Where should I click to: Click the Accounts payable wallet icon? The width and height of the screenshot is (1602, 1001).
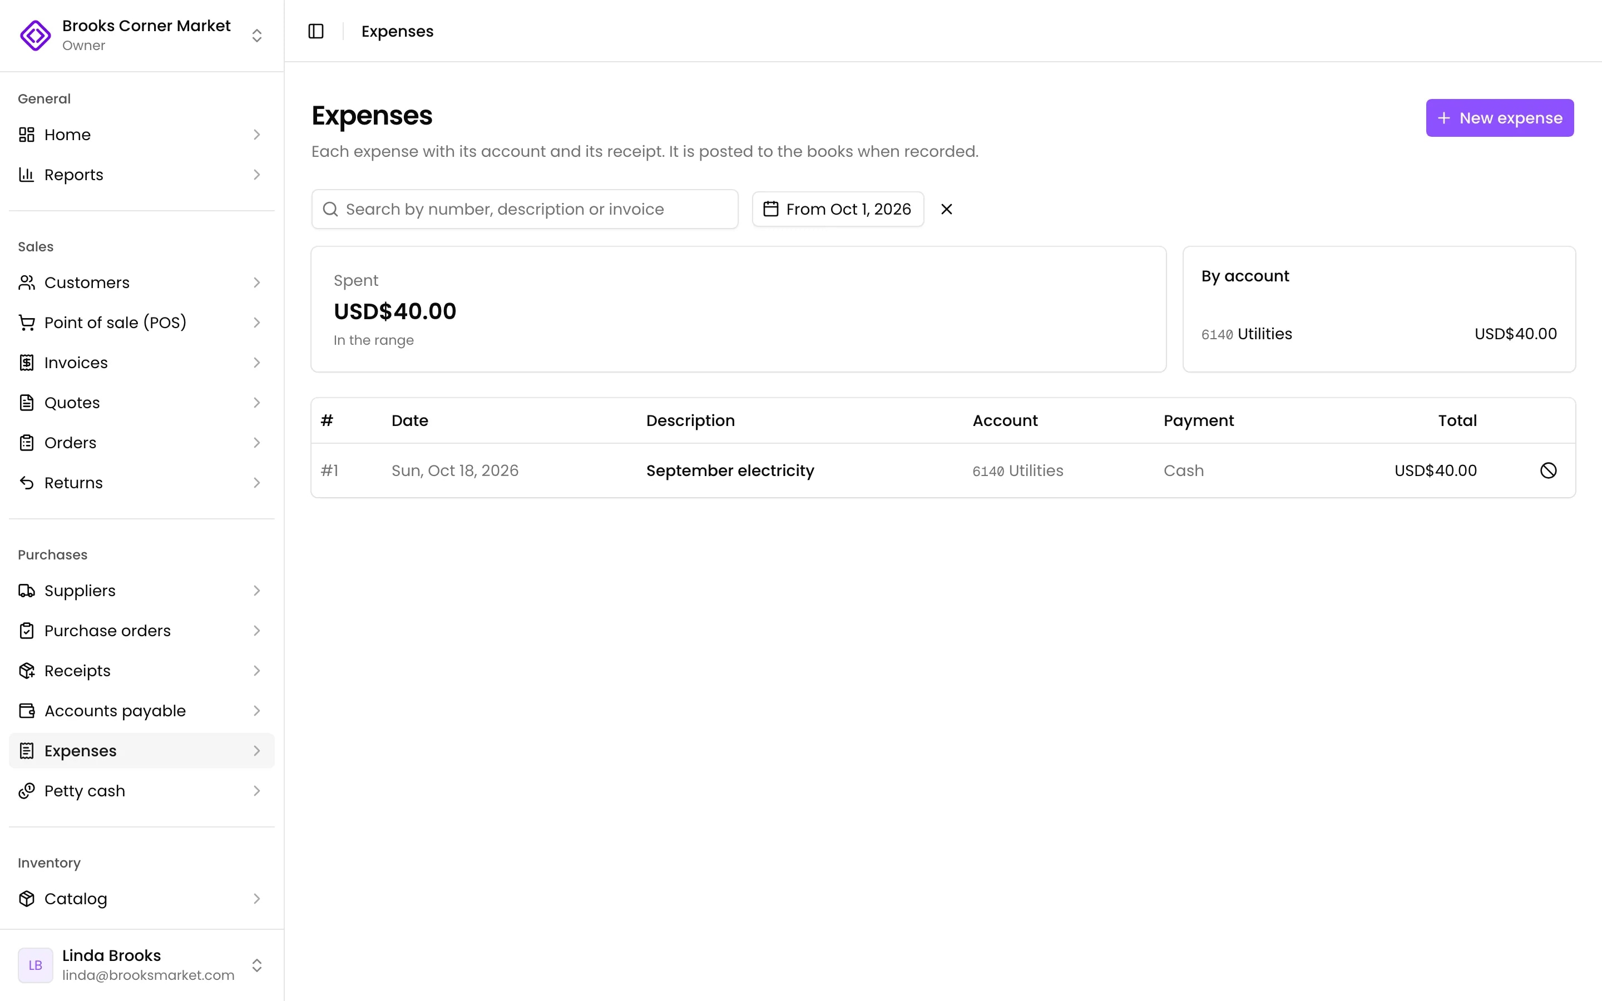tap(27, 711)
